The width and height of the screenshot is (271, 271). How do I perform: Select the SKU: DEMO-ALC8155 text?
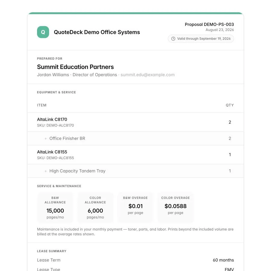click(x=55, y=158)
